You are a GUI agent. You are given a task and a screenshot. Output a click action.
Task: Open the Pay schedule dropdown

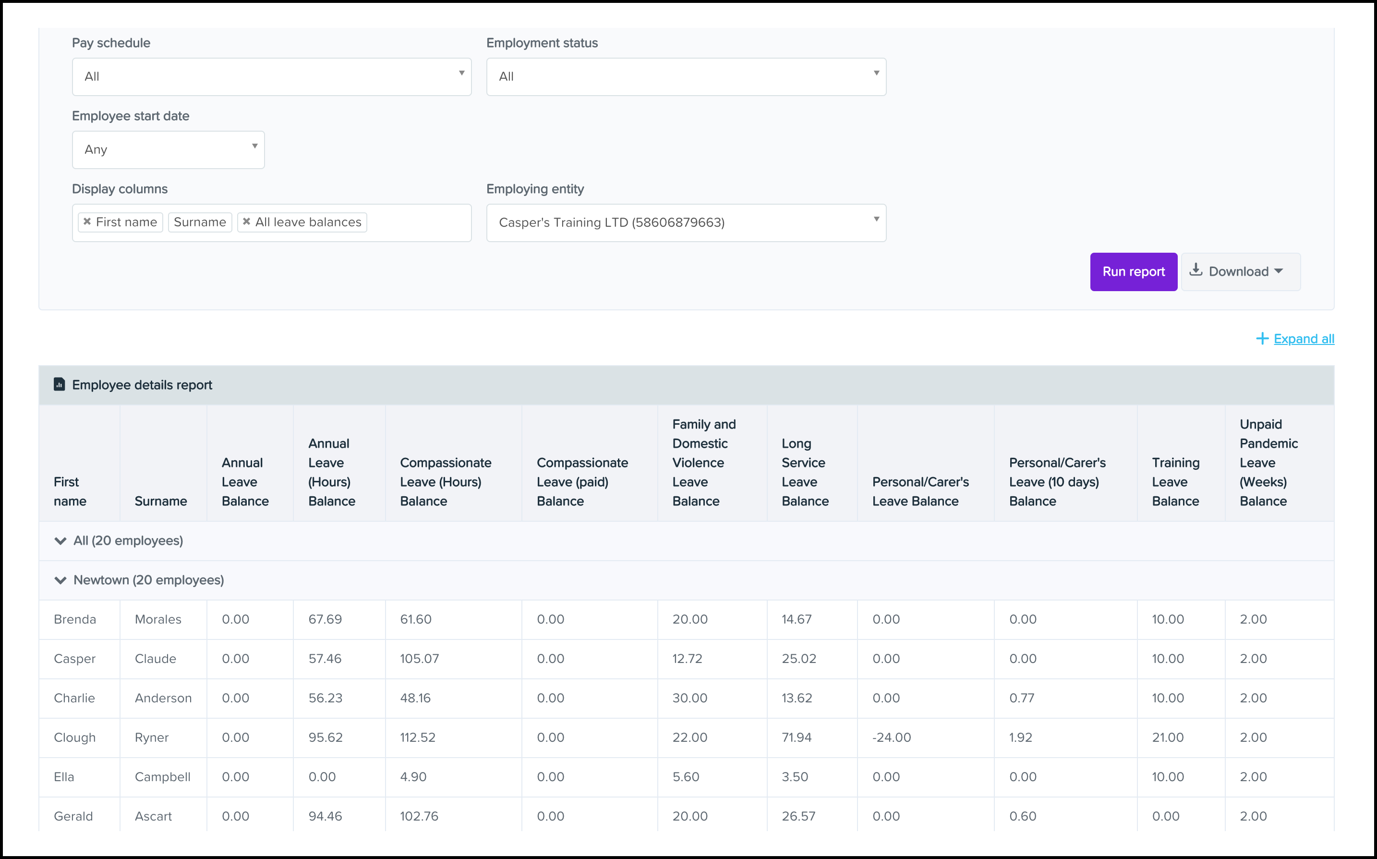[271, 76]
